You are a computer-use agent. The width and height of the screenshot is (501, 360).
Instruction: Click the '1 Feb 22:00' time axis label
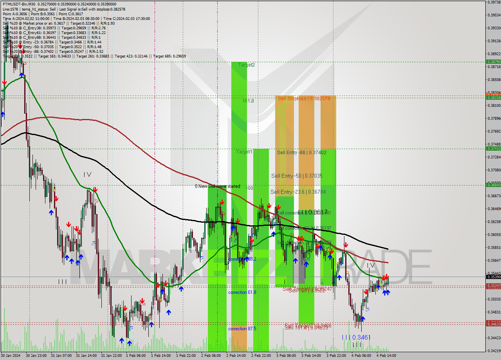click(x=186, y=356)
